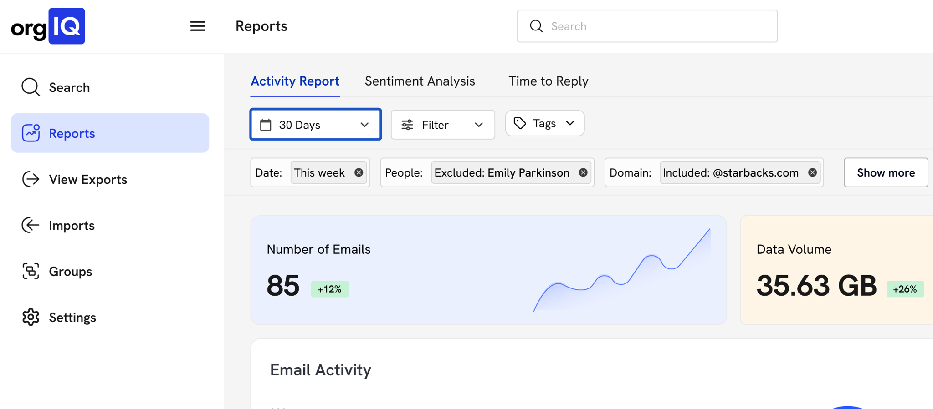
Task: Click the 'Number of Emails' card title
Action: [x=318, y=249]
